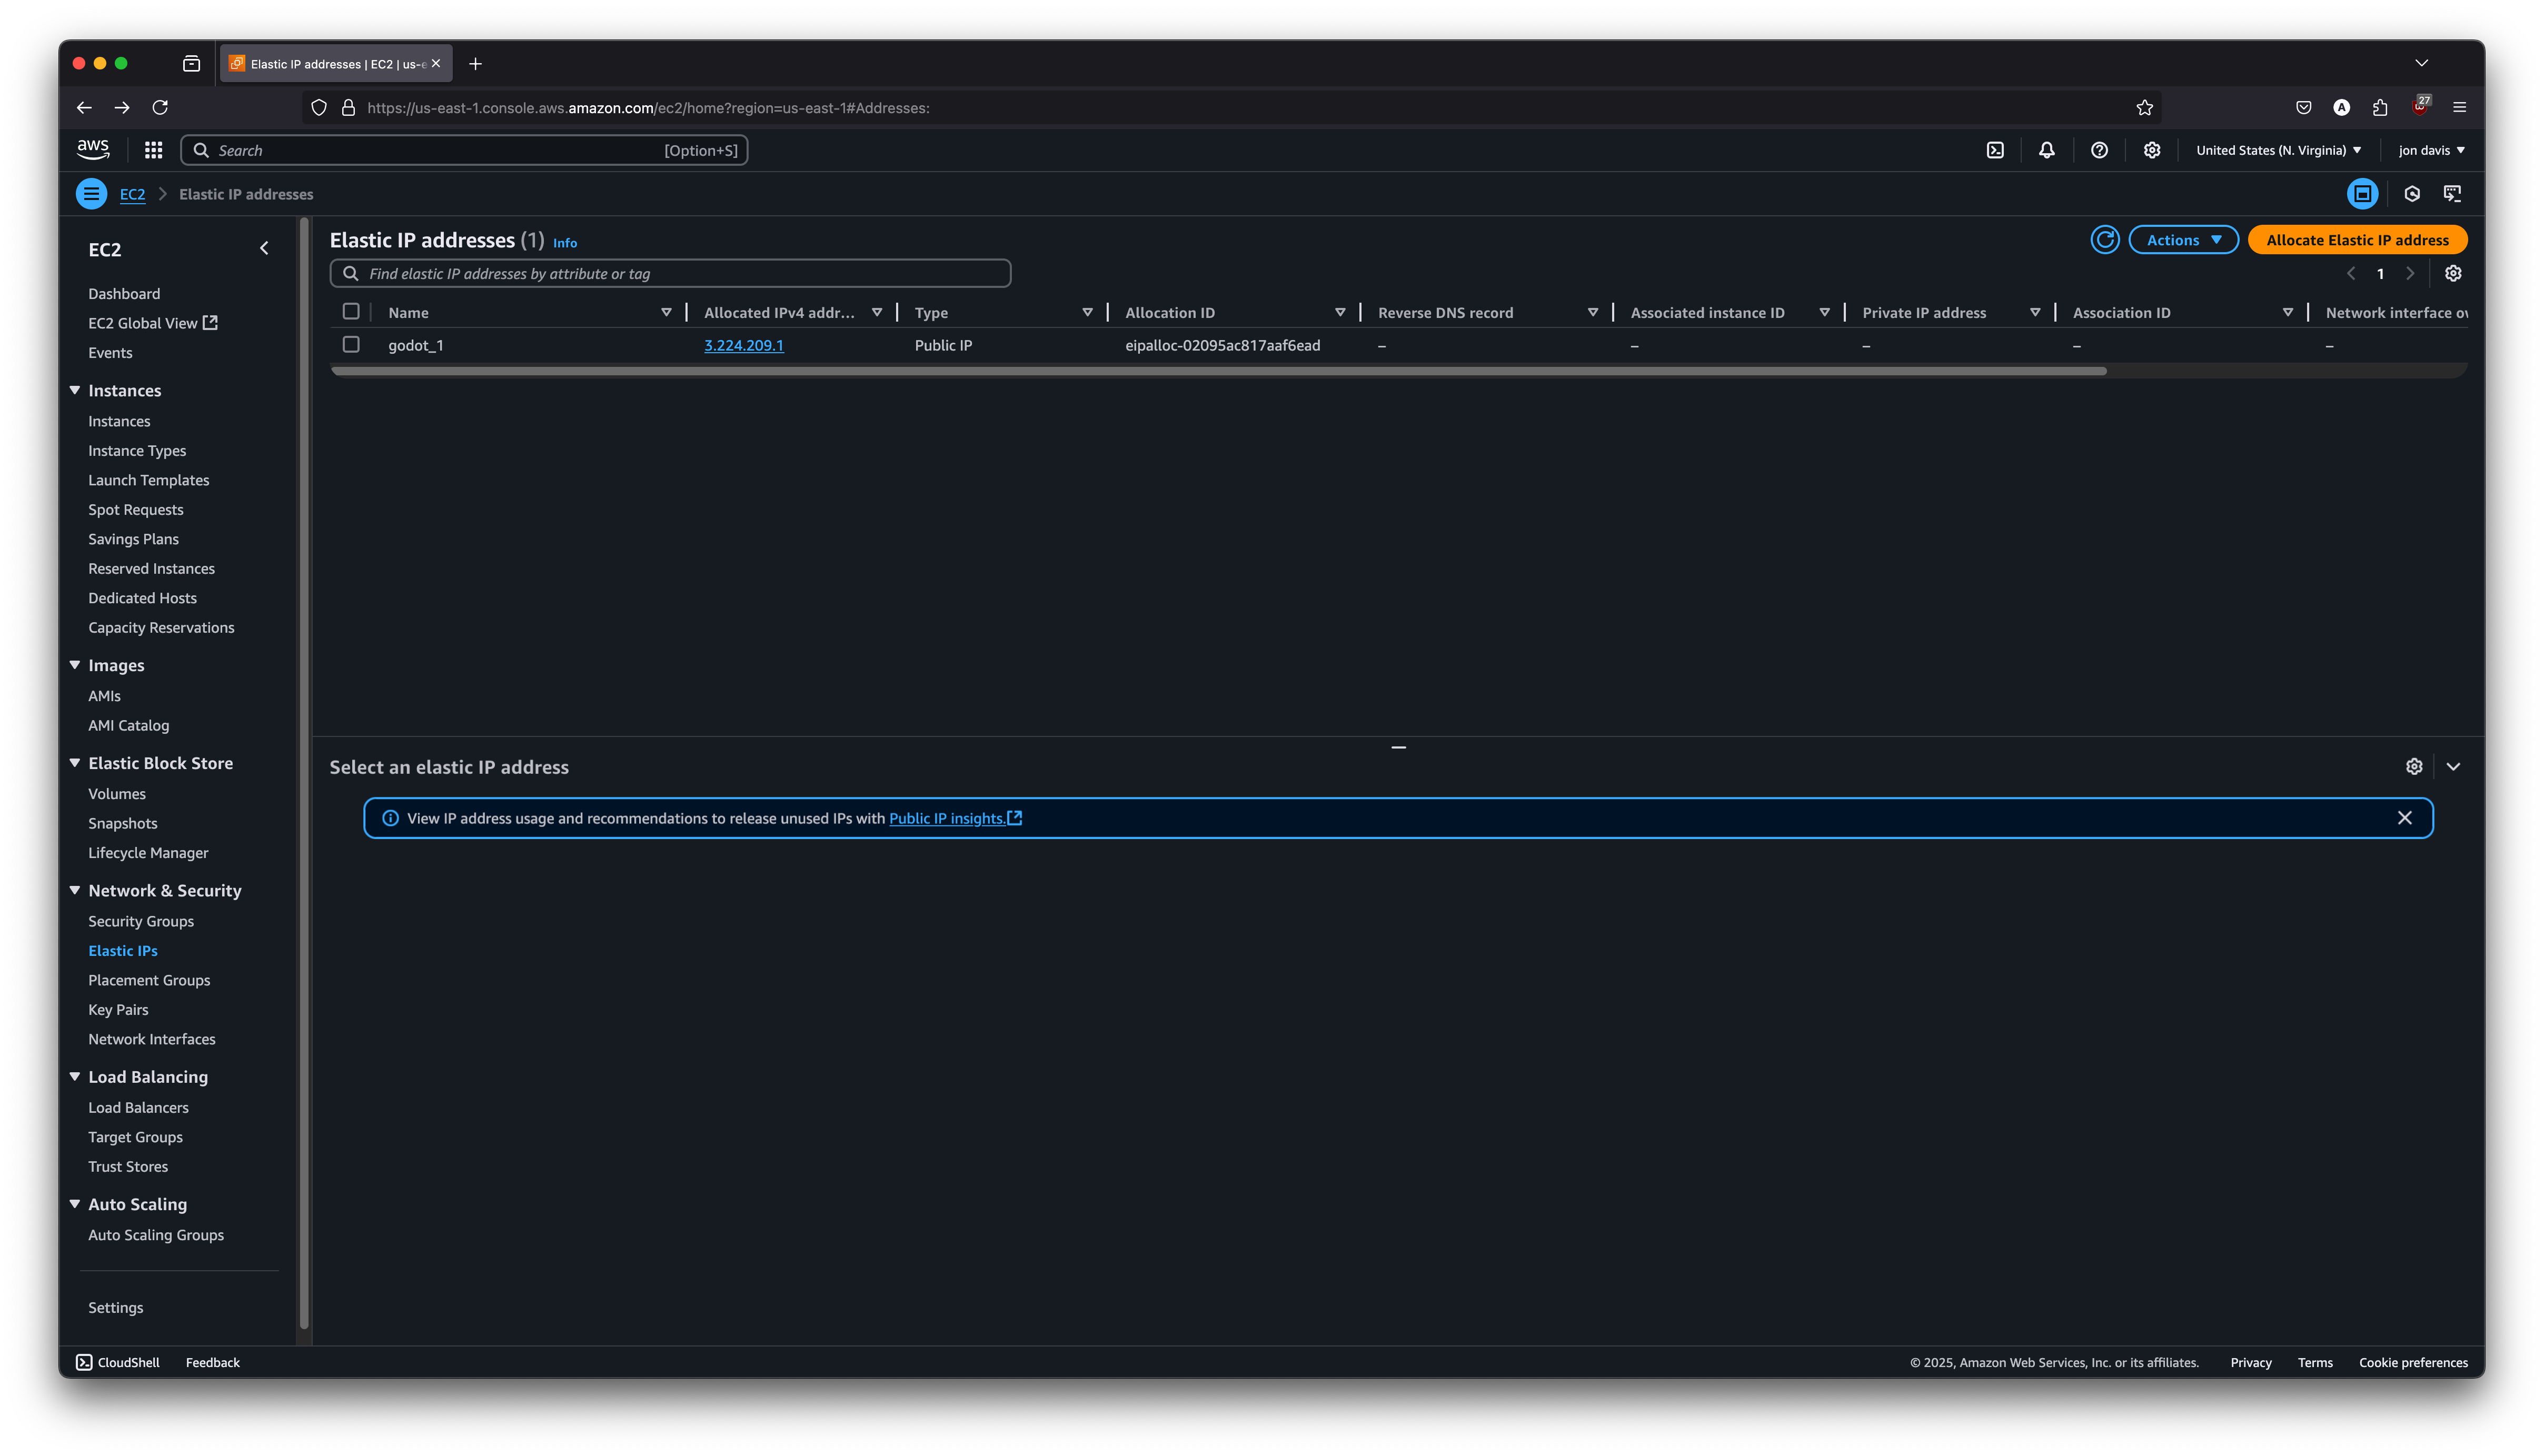Open a new browser tab

point(475,64)
